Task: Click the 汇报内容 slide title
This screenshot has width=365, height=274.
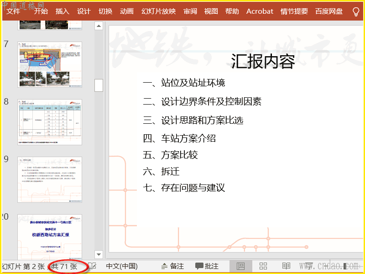Action: coord(263,61)
